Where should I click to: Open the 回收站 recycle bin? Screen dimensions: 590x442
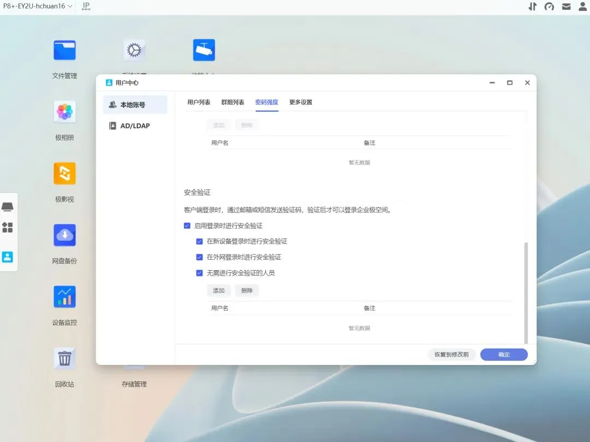click(64, 358)
